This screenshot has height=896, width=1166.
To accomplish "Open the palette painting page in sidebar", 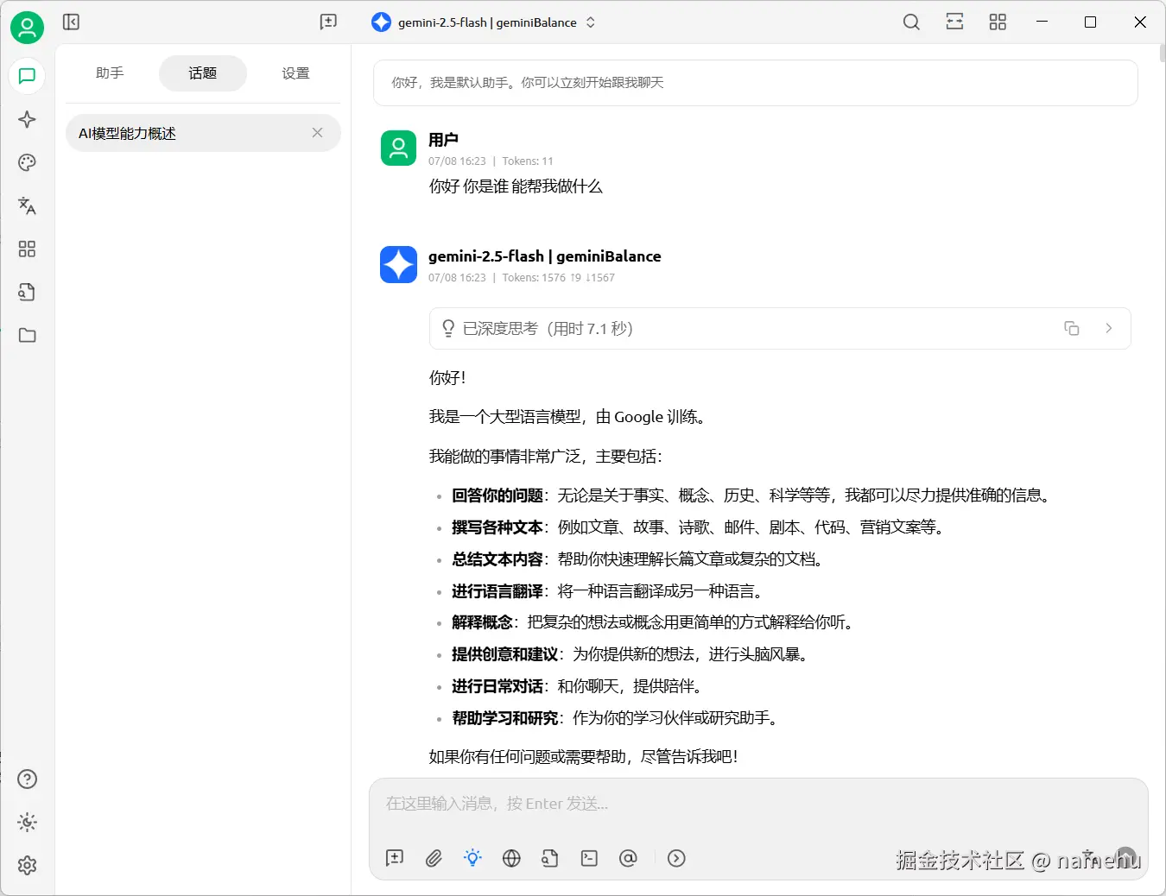I will [27, 162].
